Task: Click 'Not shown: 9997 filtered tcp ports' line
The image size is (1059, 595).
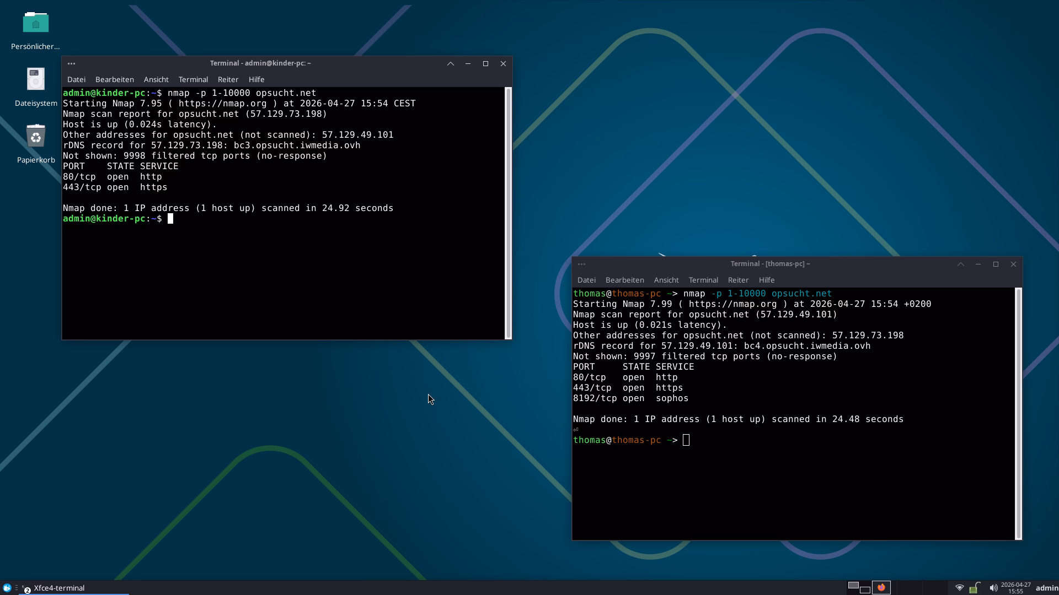Action: tap(705, 356)
